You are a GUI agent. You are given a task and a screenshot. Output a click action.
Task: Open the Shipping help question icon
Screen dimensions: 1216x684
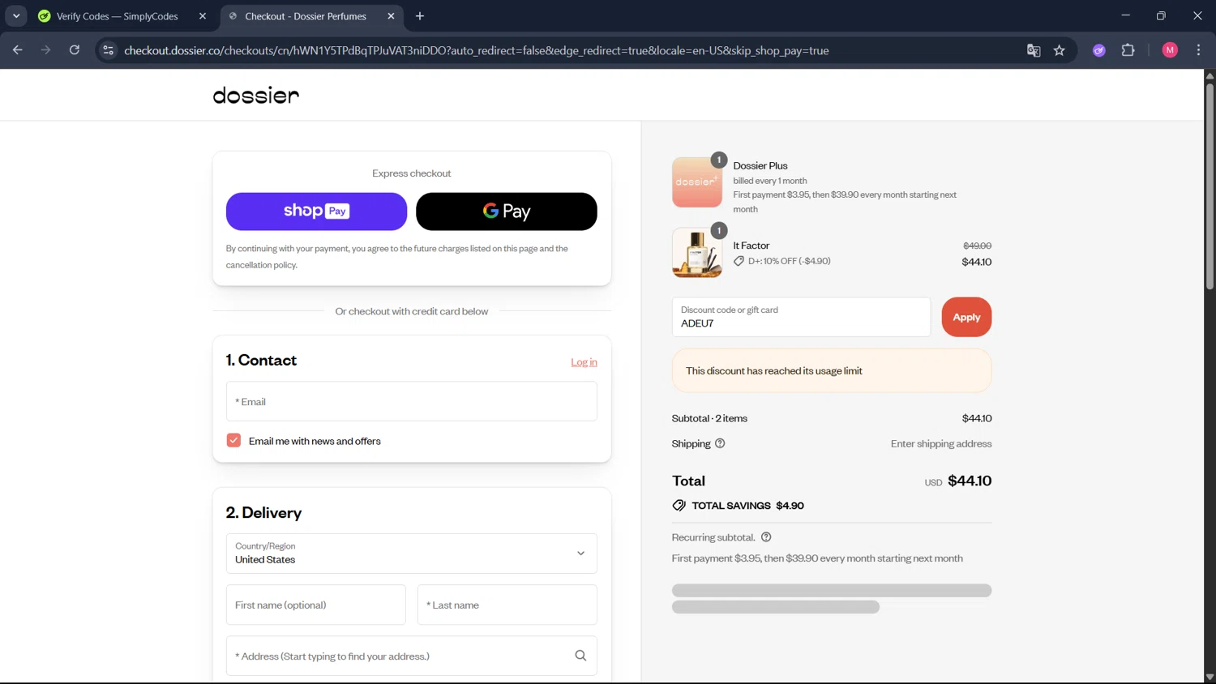coord(720,443)
